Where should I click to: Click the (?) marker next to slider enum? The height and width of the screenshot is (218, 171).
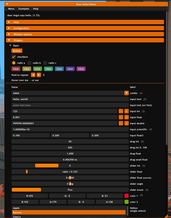(x=147, y=190)
